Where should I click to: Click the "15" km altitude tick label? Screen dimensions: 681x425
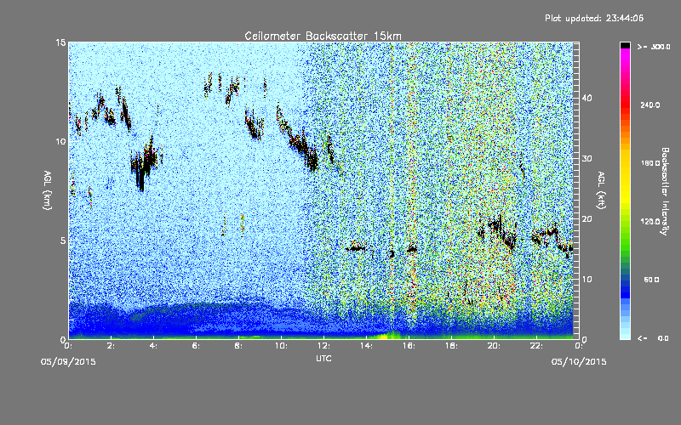[60, 42]
